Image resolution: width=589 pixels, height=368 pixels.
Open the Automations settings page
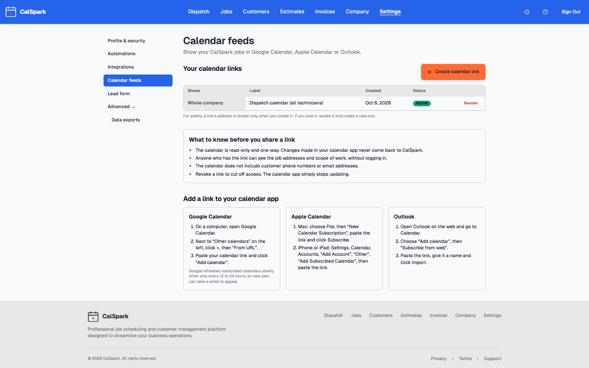pos(138,54)
